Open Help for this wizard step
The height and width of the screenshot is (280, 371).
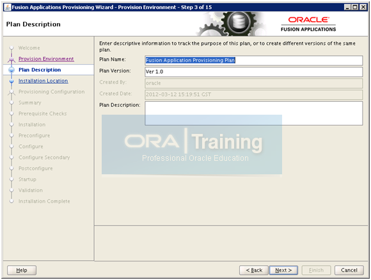tap(22, 270)
